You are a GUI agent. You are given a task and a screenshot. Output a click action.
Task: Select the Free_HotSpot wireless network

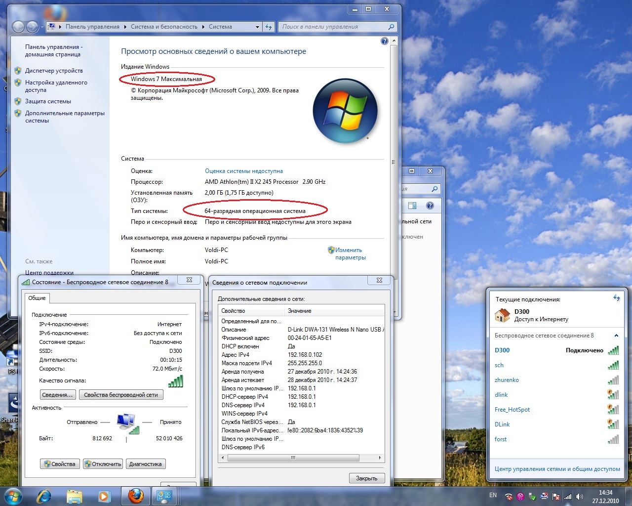[512, 410]
